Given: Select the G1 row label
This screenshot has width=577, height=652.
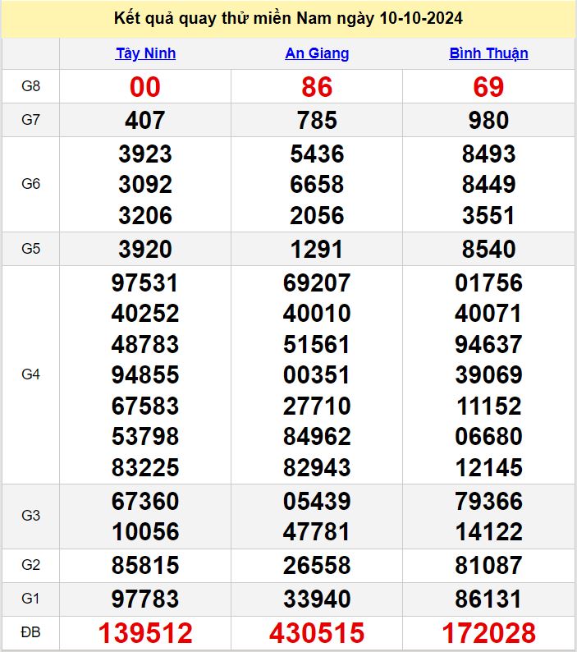Looking at the screenshot, I should tap(30, 599).
